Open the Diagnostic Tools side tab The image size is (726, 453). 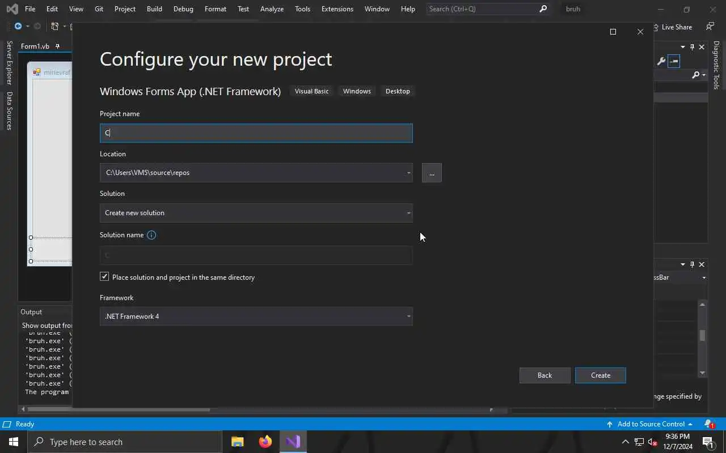click(716, 65)
